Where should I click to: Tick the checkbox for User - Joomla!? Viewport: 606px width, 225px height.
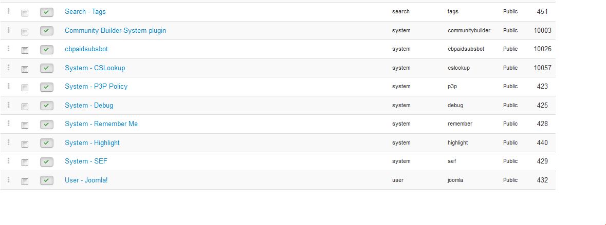pos(25,181)
